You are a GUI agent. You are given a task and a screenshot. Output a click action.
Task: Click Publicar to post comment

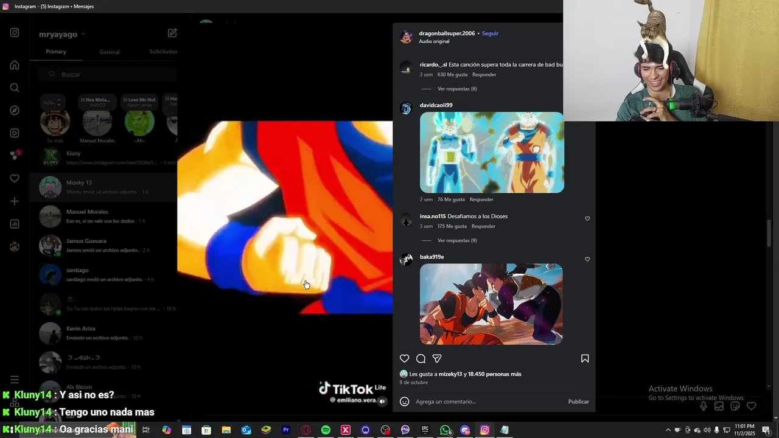(578, 401)
